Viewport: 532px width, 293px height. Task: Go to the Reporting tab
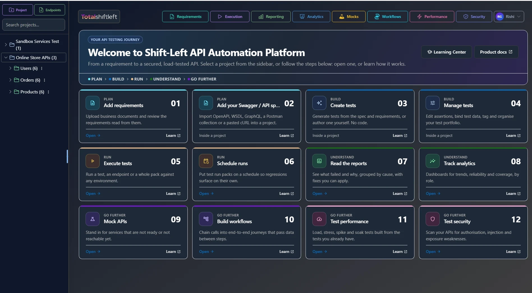point(271,17)
